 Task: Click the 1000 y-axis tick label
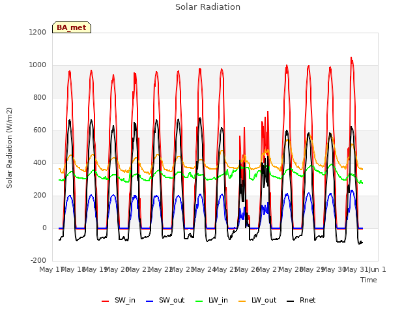click(x=38, y=65)
